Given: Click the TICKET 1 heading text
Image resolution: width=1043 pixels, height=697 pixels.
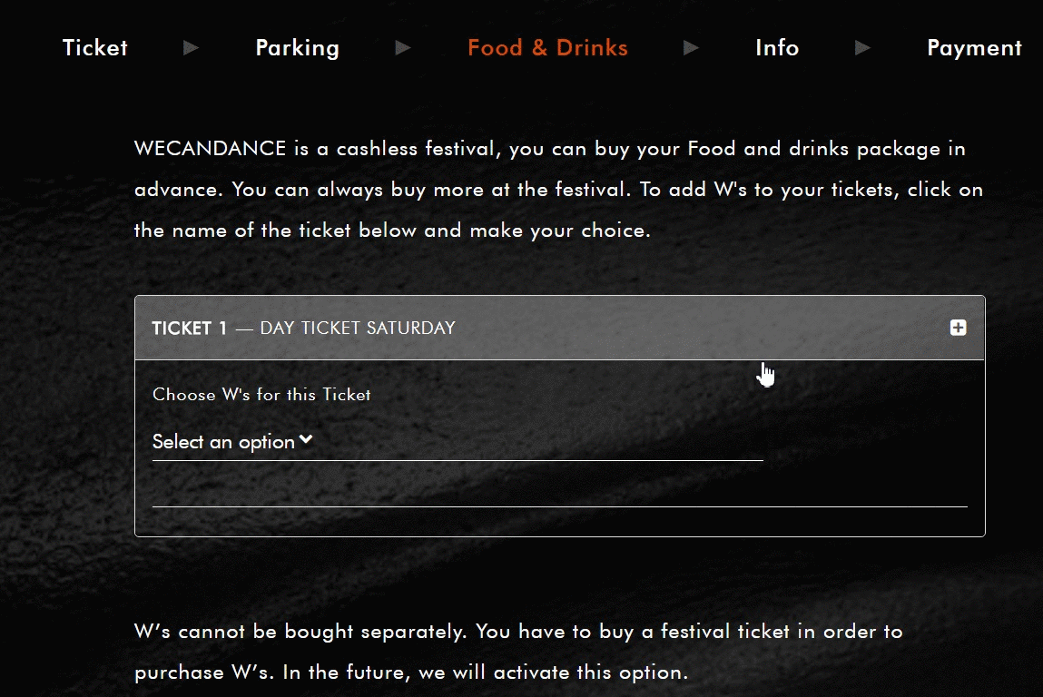Looking at the screenshot, I should tap(190, 328).
